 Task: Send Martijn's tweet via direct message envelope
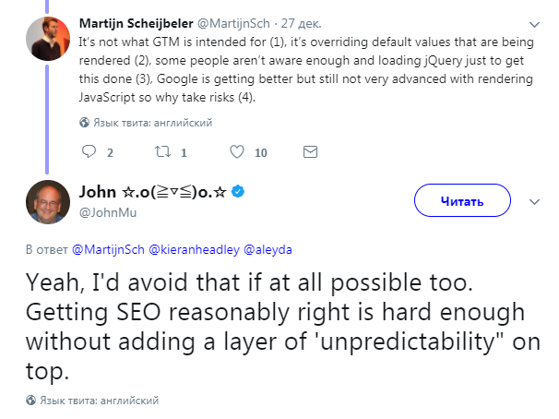[x=310, y=151]
